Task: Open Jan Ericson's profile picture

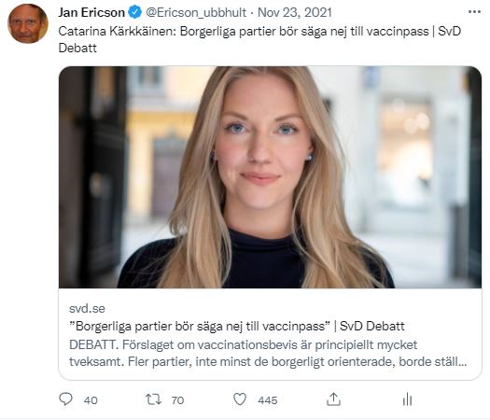Action: 28,23
